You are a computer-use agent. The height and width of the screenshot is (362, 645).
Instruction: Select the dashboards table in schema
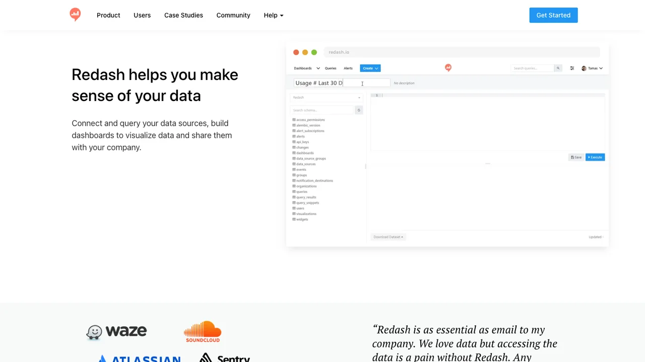click(305, 153)
